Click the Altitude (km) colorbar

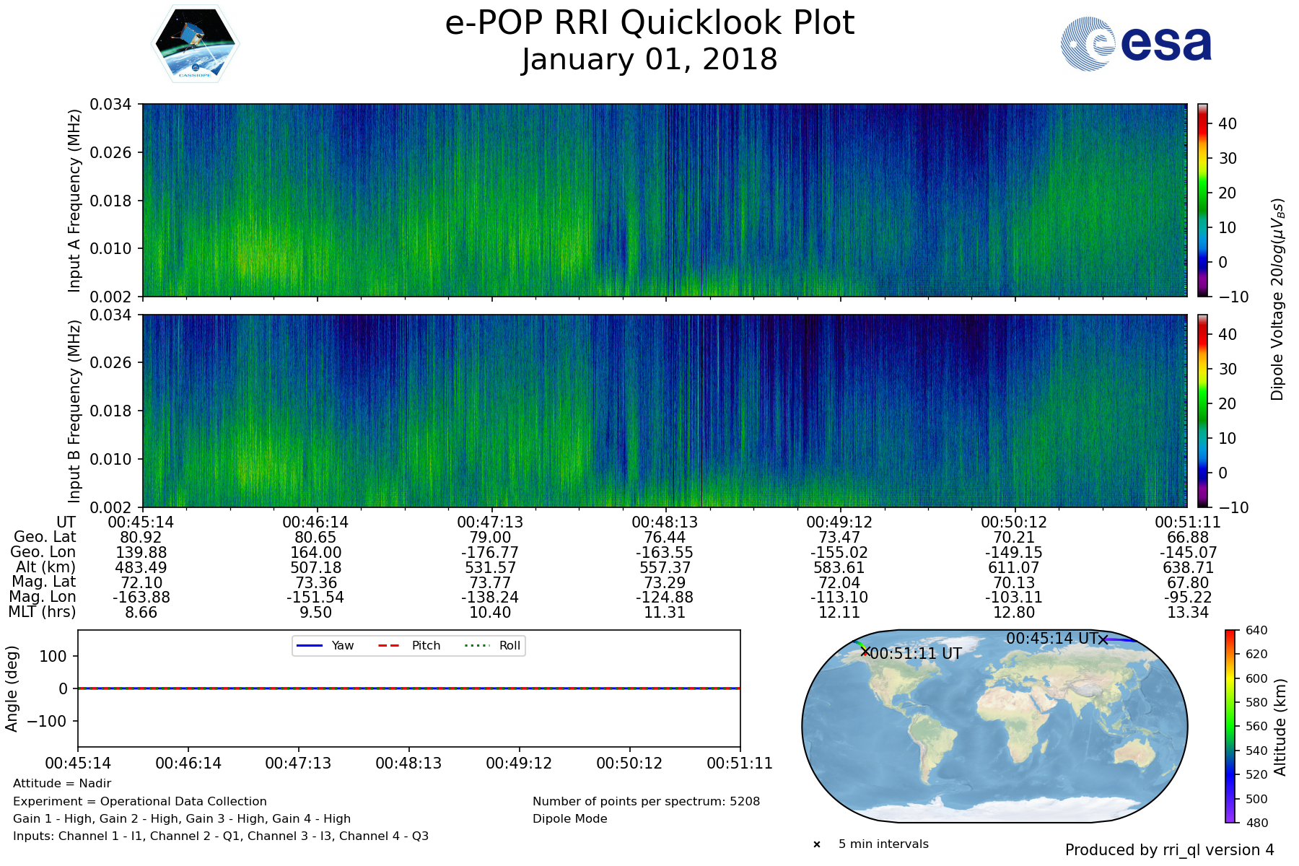tap(1230, 726)
